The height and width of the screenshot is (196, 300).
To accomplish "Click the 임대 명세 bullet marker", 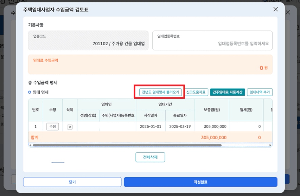I will coord(30,92).
